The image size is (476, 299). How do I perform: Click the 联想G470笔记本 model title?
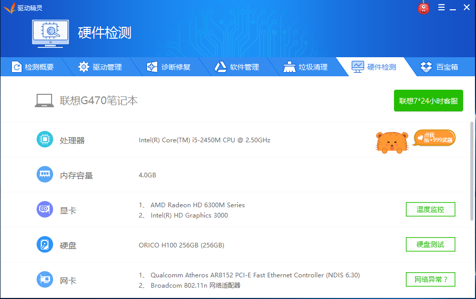click(99, 101)
